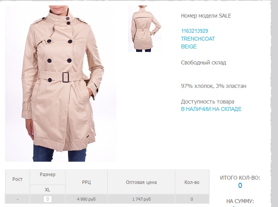Click the РРЦ column header
This screenshot has height=207, width=278.
(x=86, y=182)
